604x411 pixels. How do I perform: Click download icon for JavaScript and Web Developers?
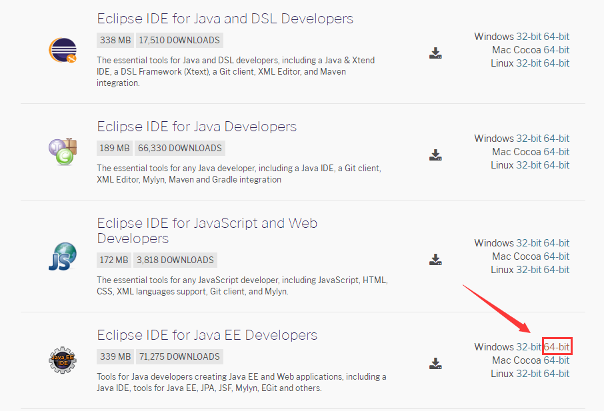tap(435, 259)
